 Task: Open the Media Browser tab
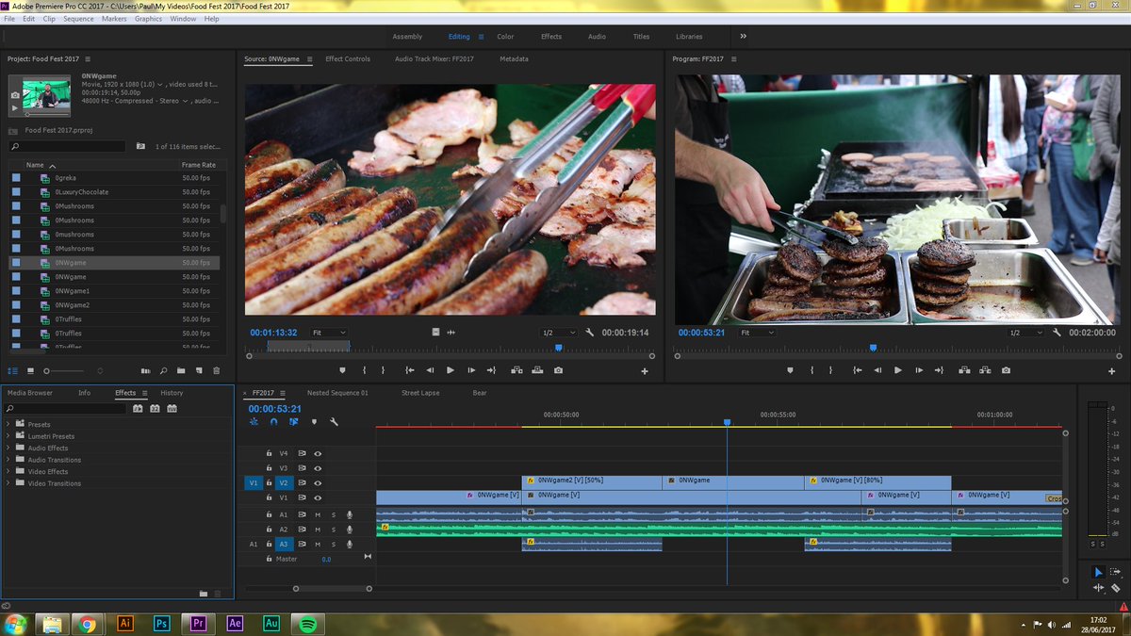pyautogui.click(x=30, y=393)
